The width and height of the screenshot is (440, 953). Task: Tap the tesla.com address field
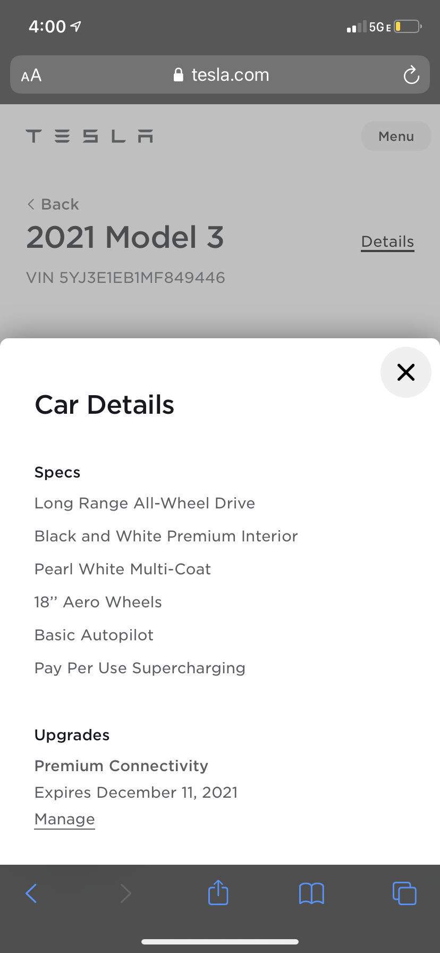230,75
